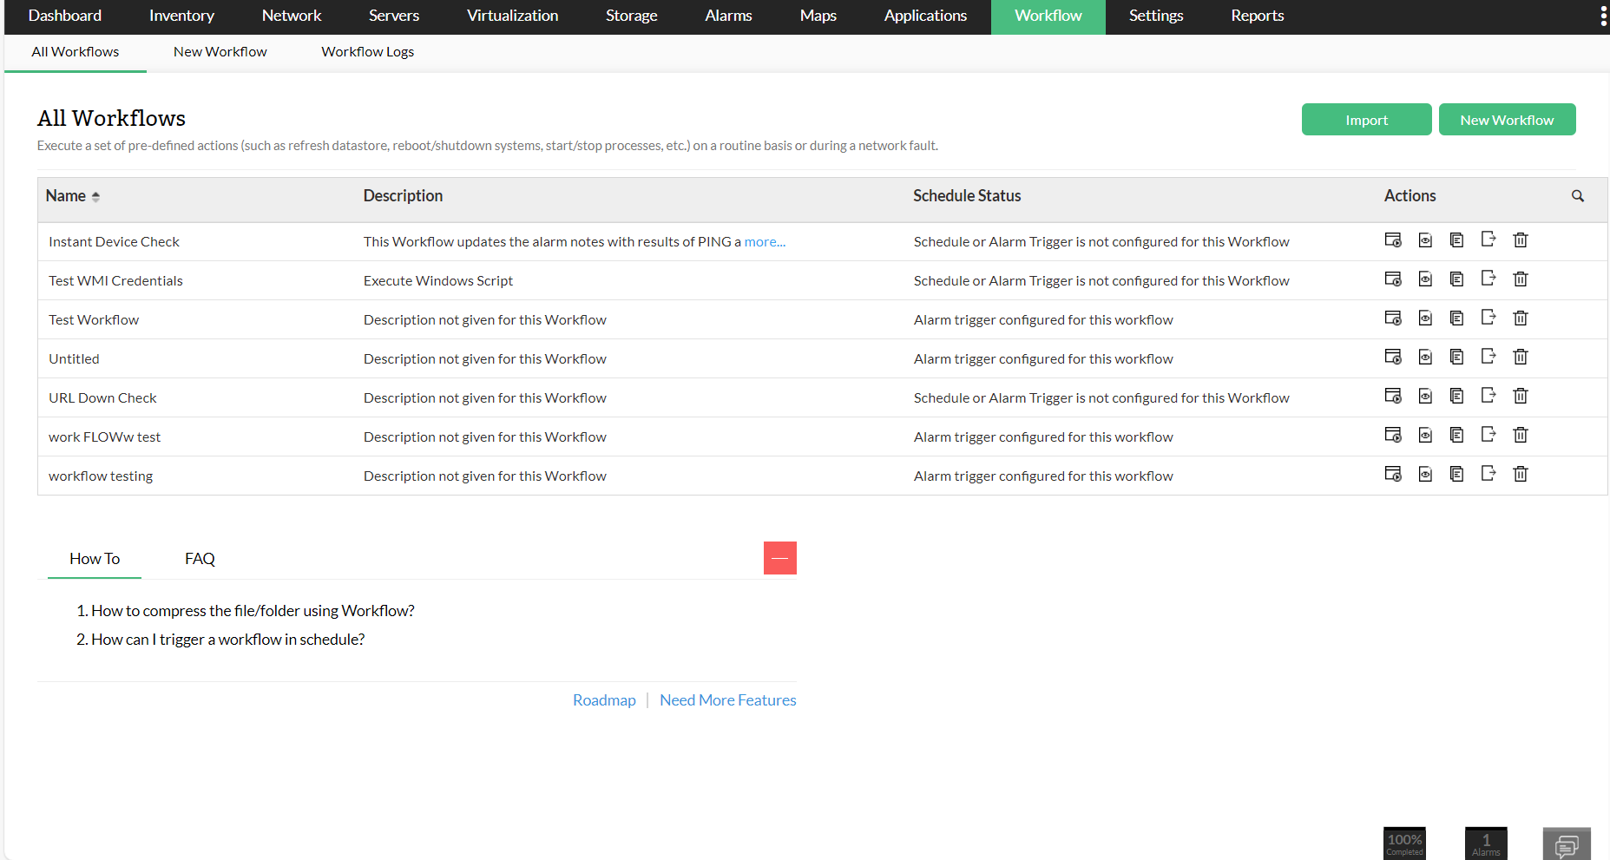Delete the Untitled workflow
The image size is (1610, 860).
pos(1521,356)
